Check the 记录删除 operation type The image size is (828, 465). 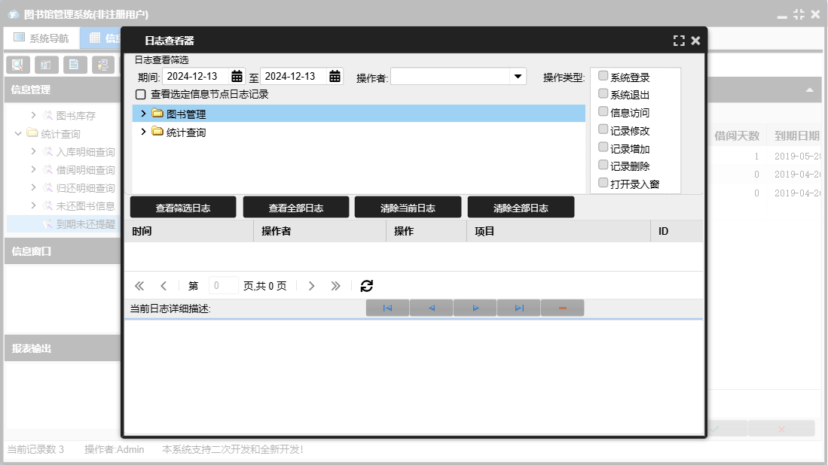pos(603,165)
